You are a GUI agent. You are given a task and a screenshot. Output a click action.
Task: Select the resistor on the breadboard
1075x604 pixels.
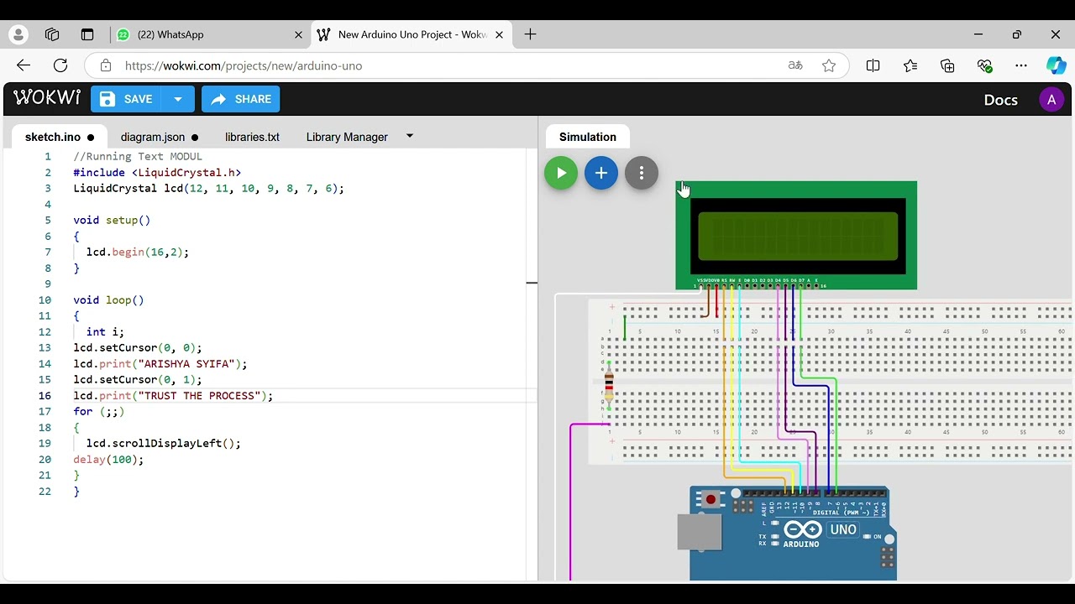(x=610, y=386)
